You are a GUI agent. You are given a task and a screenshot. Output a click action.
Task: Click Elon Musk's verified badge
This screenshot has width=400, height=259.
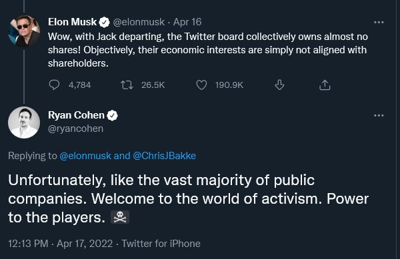(x=104, y=23)
